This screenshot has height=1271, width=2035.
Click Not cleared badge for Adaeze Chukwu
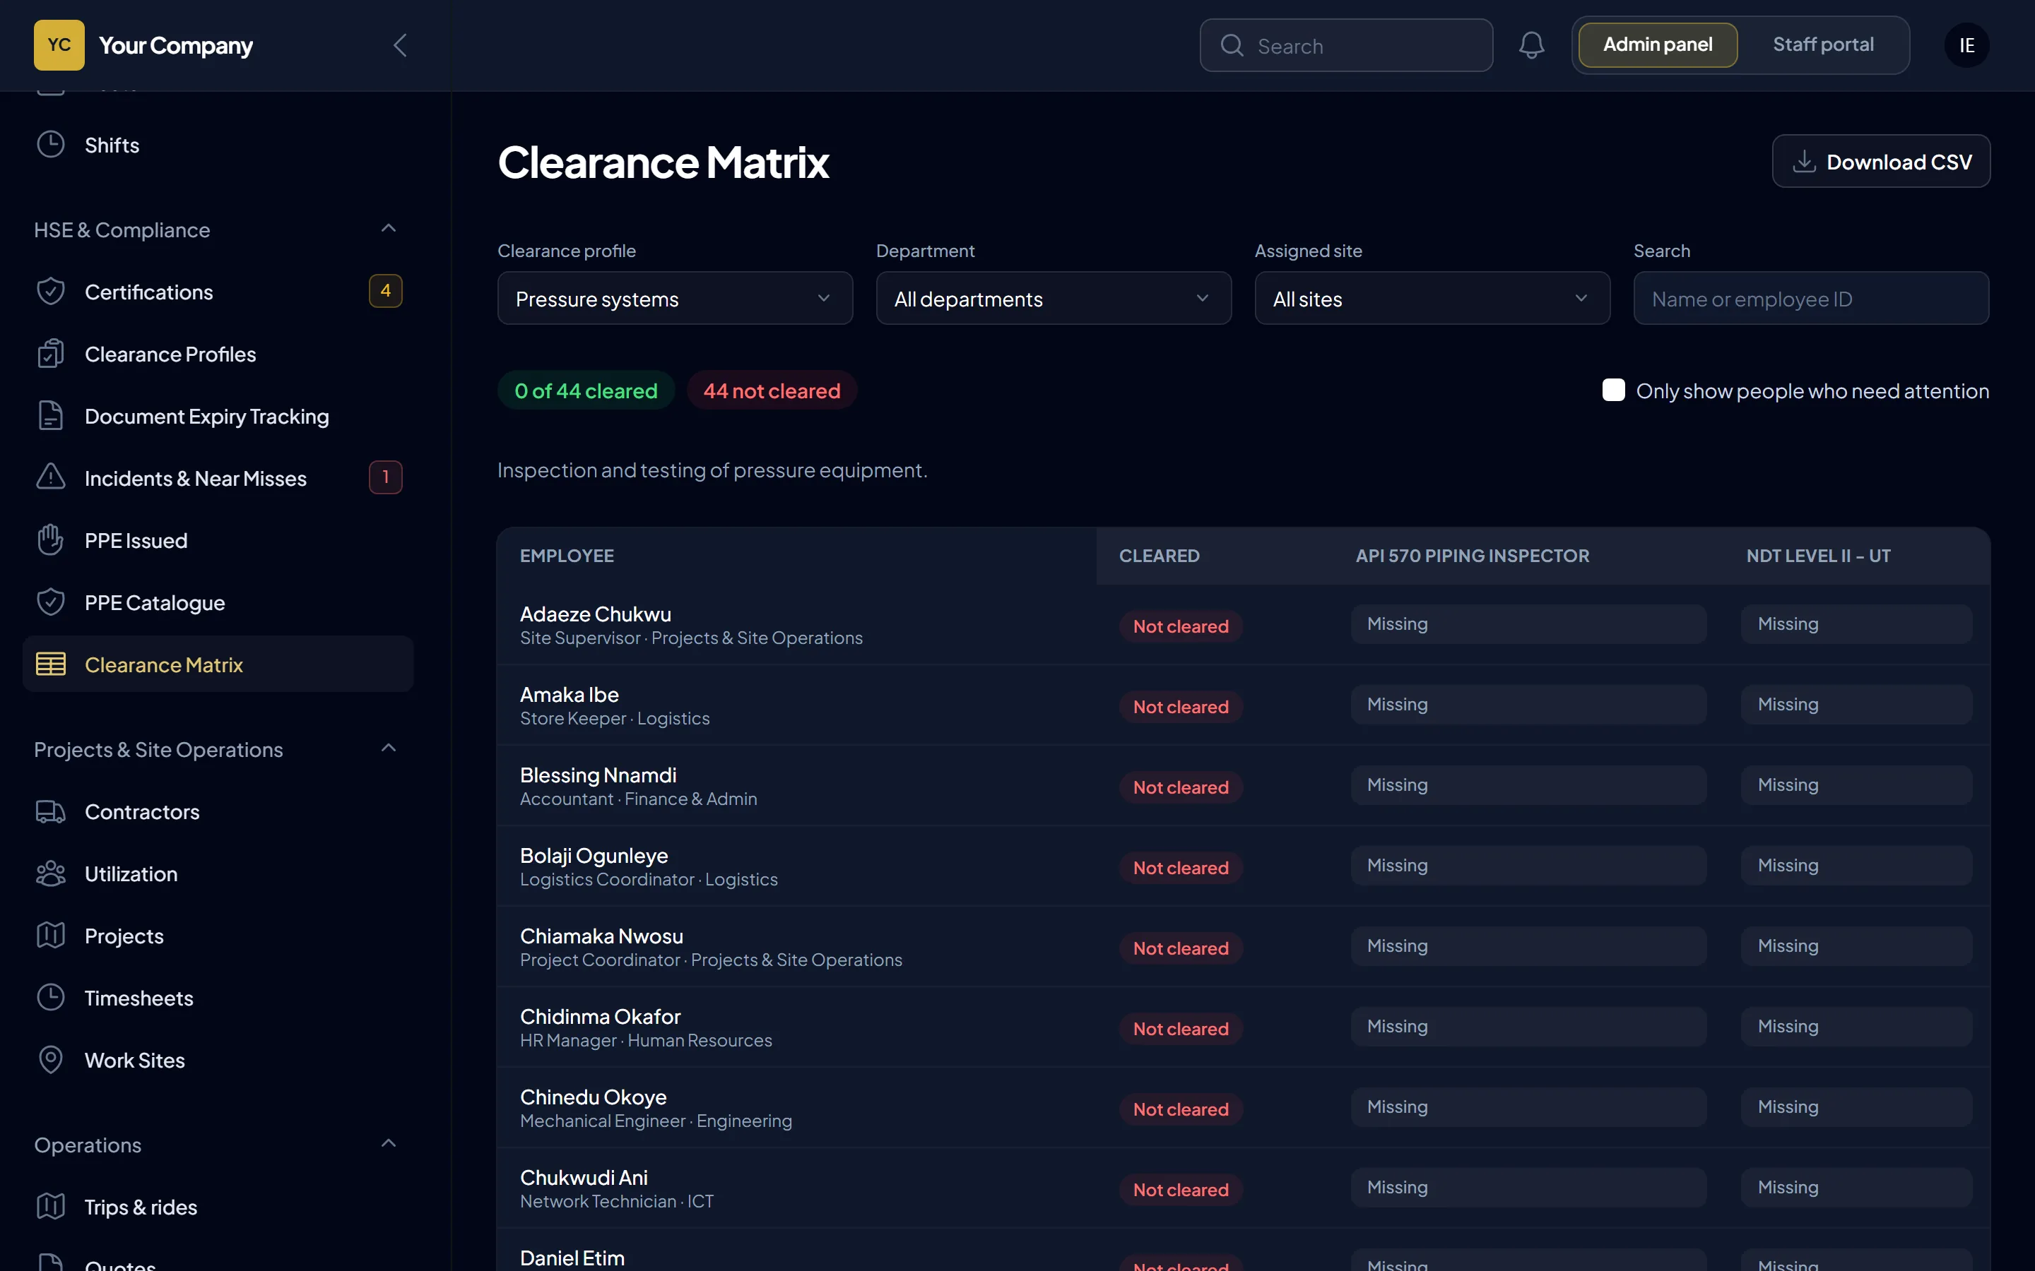1181,626
